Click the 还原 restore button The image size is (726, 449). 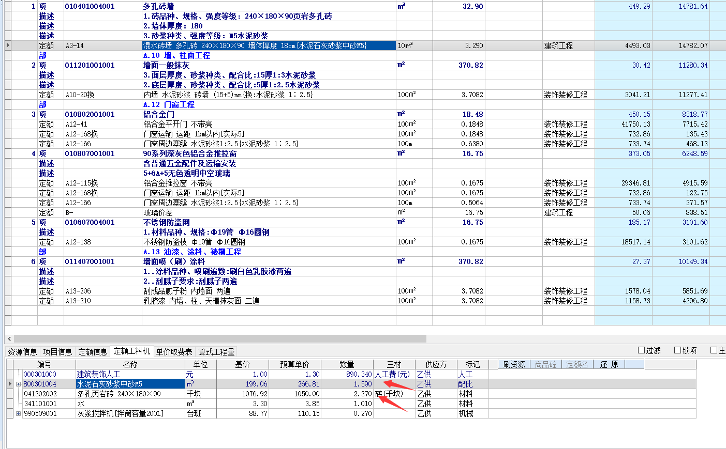[609, 364]
